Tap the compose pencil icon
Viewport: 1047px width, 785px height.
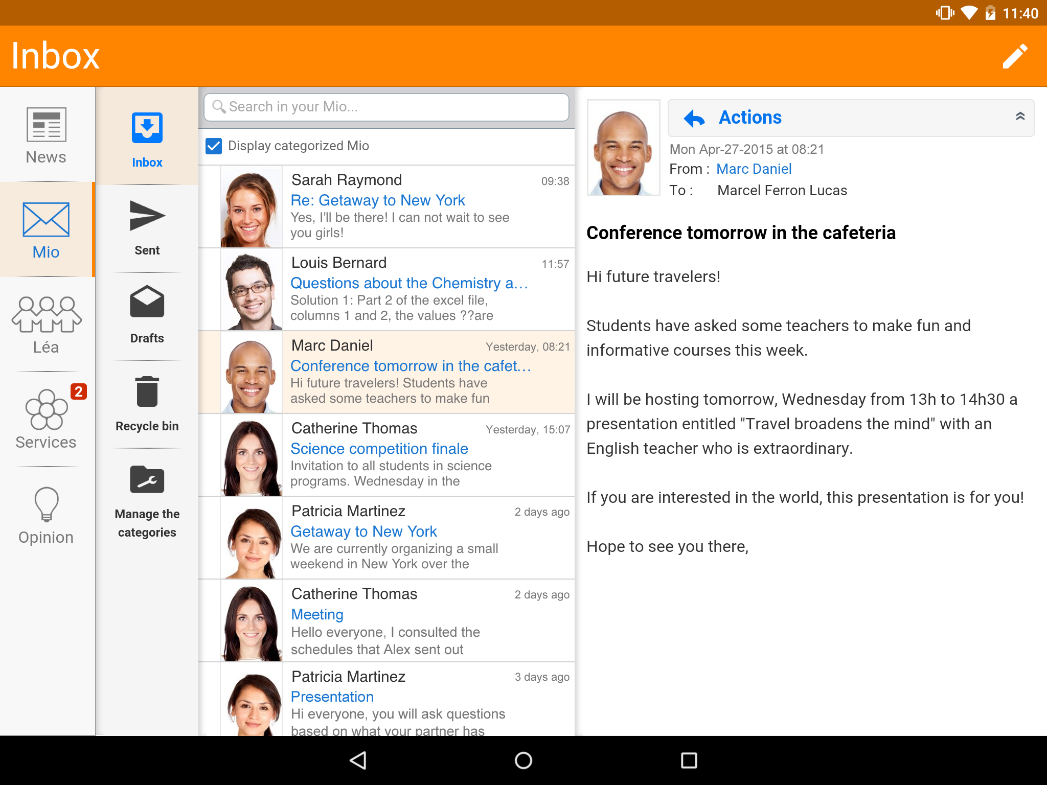tap(1015, 56)
